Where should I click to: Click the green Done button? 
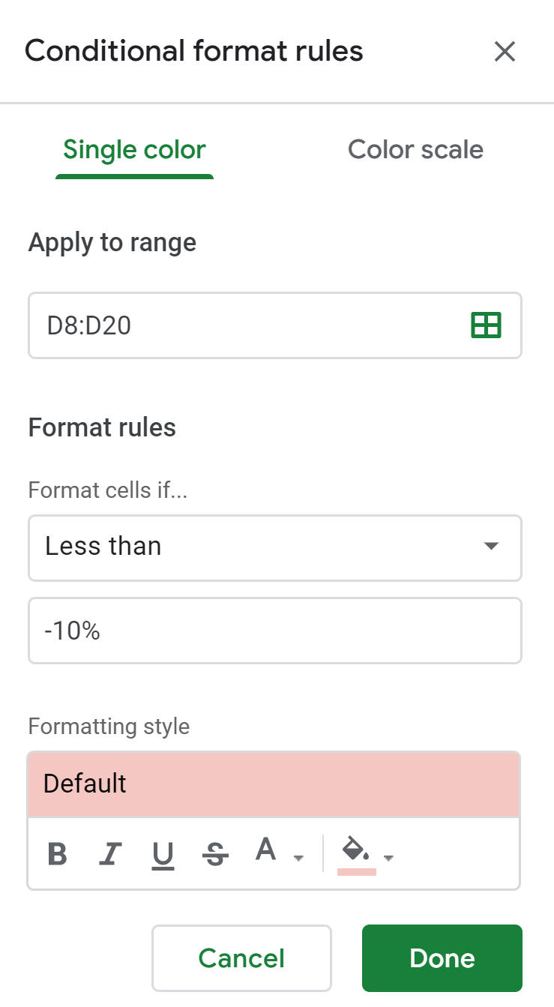[x=442, y=958]
